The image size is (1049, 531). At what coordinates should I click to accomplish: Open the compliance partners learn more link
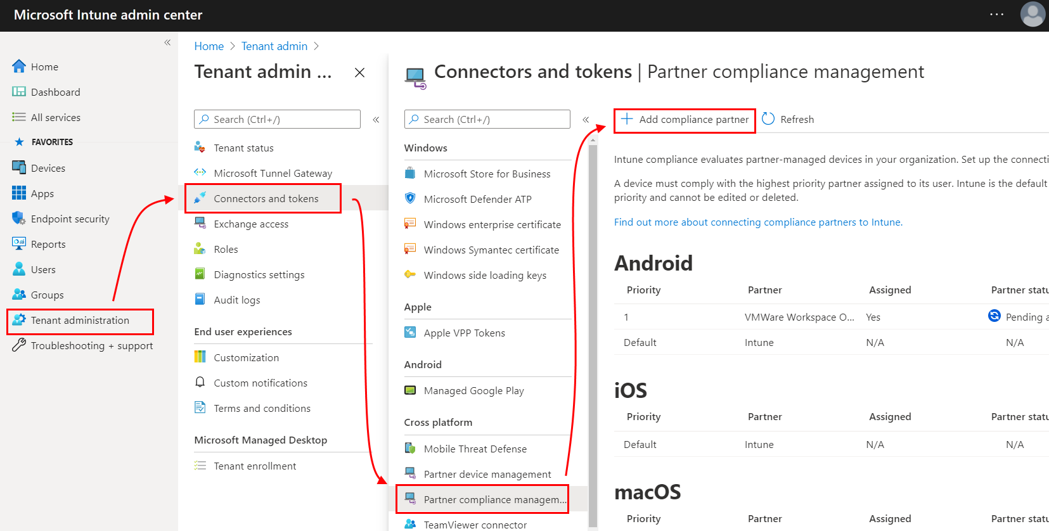[x=758, y=222]
